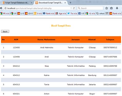Select phone number 085767889012

coord(110,47)
